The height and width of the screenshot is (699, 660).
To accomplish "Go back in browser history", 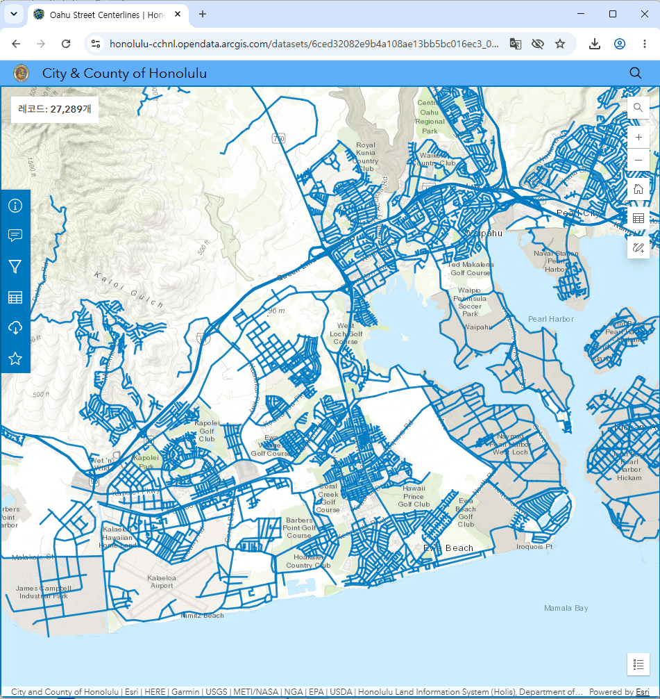I will [16, 44].
